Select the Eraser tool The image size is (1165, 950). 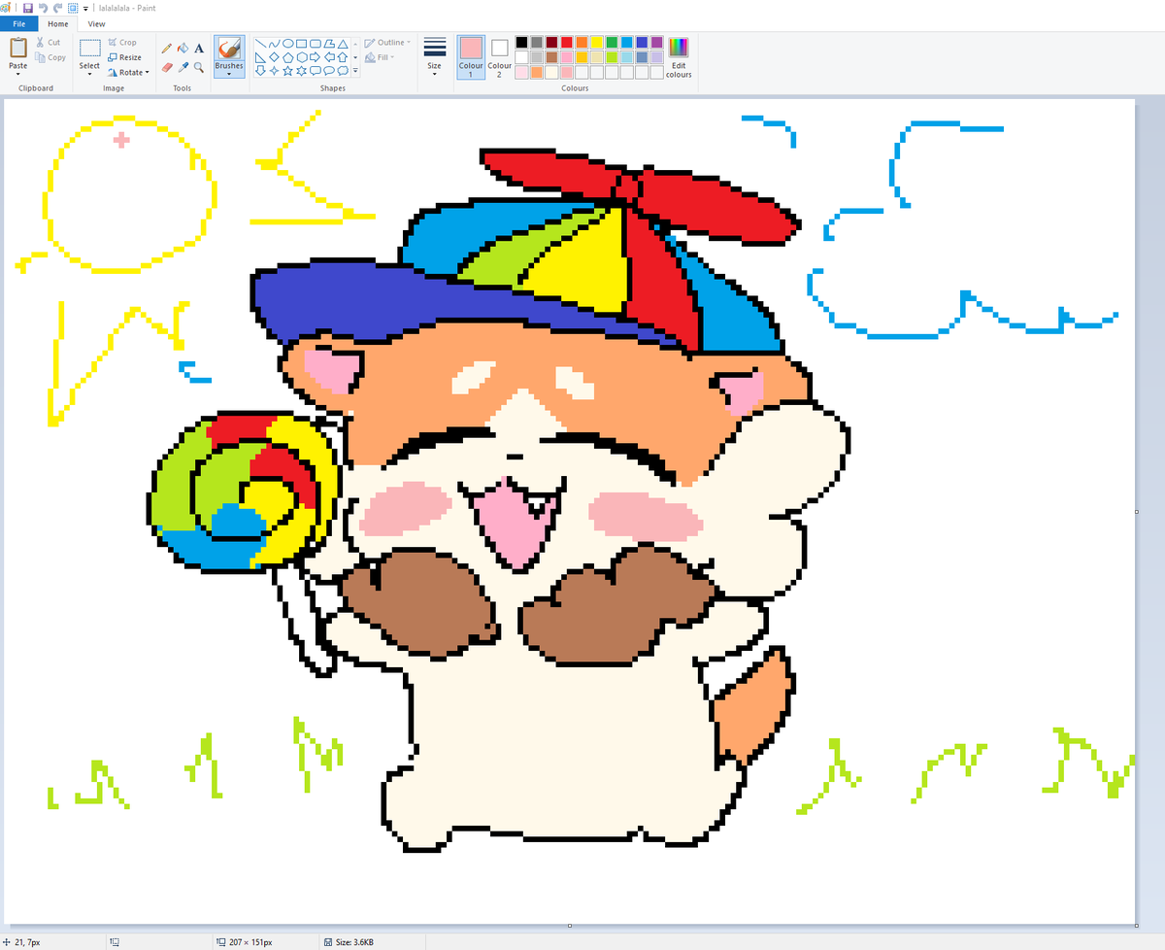tap(167, 68)
